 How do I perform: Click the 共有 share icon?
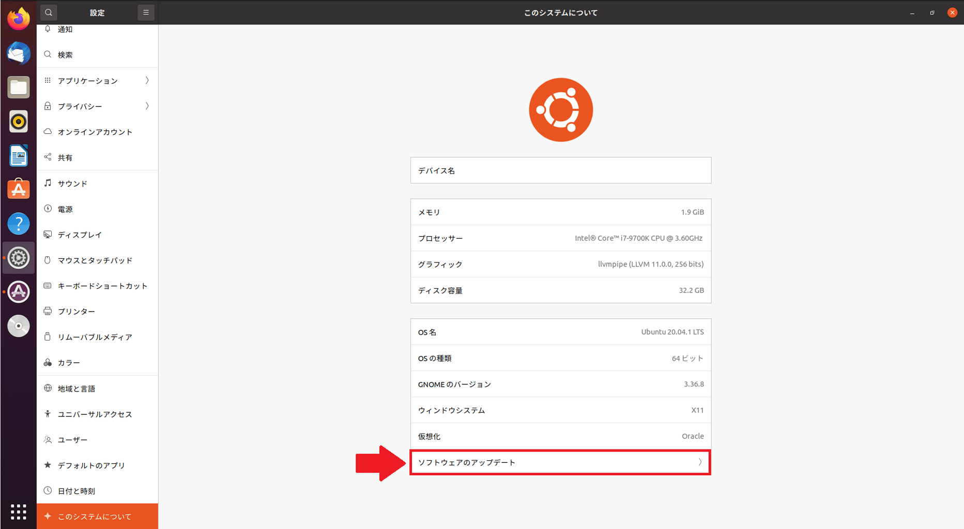tap(48, 157)
